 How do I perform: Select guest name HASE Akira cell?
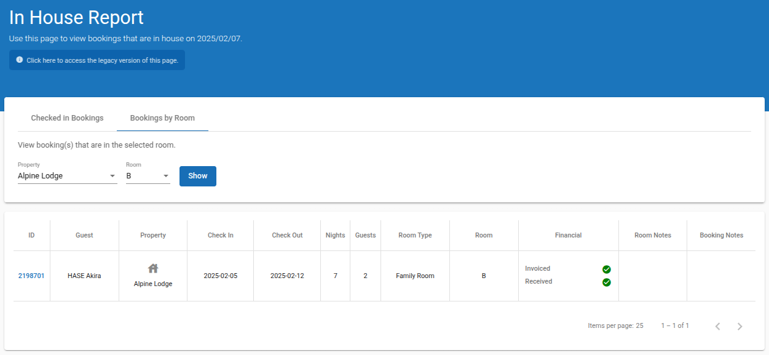pyautogui.click(x=84, y=276)
